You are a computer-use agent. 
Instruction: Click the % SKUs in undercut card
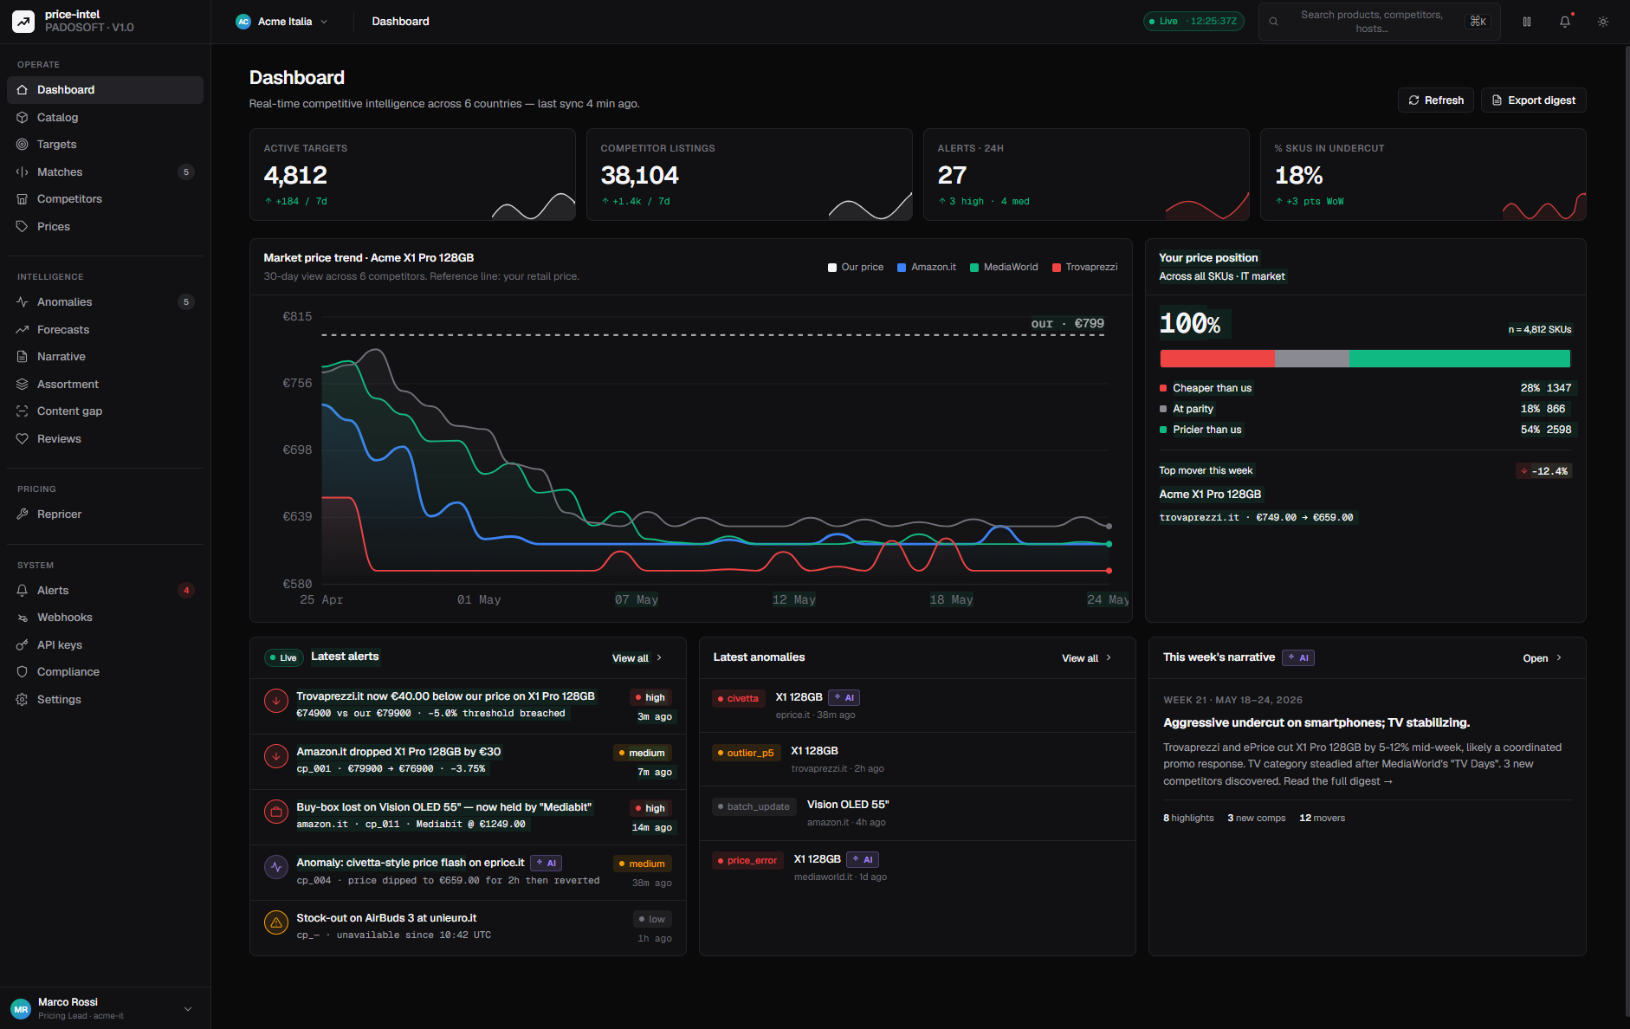(x=1423, y=175)
